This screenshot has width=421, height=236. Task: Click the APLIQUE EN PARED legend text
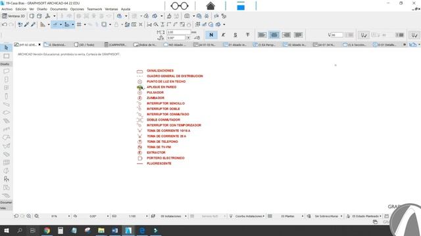coord(161,87)
